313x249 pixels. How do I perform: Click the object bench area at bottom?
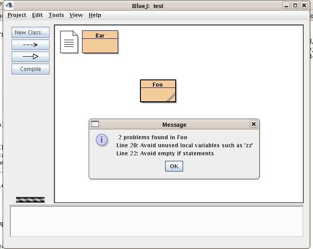click(156, 221)
